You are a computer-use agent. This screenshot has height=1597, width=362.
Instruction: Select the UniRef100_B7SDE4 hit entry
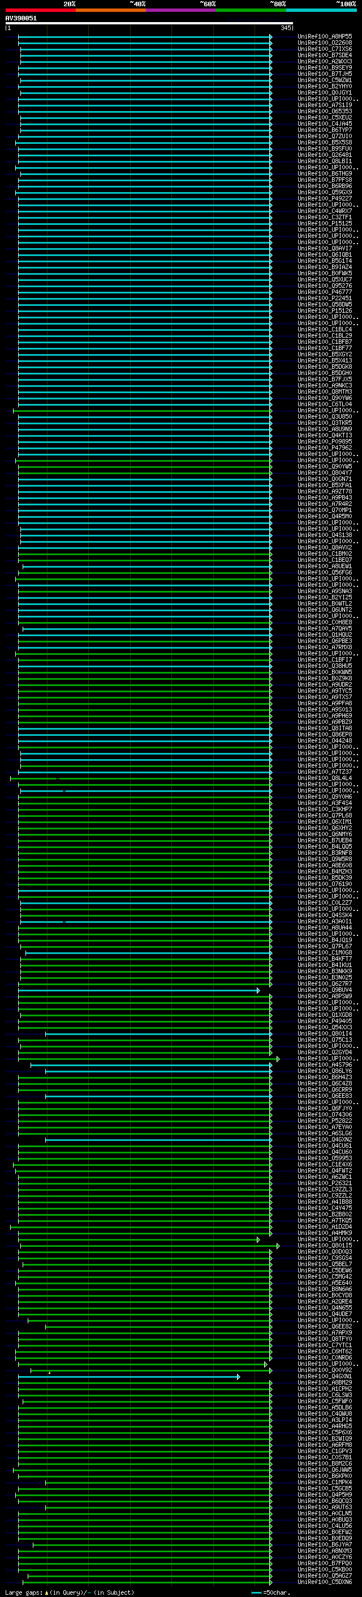point(324,55)
